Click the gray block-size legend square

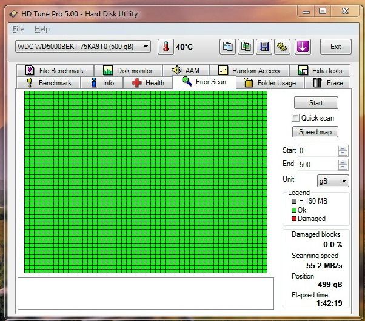coord(294,201)
